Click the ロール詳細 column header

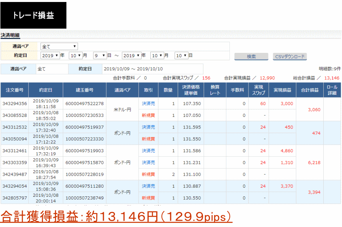click(x=332, y=90)
